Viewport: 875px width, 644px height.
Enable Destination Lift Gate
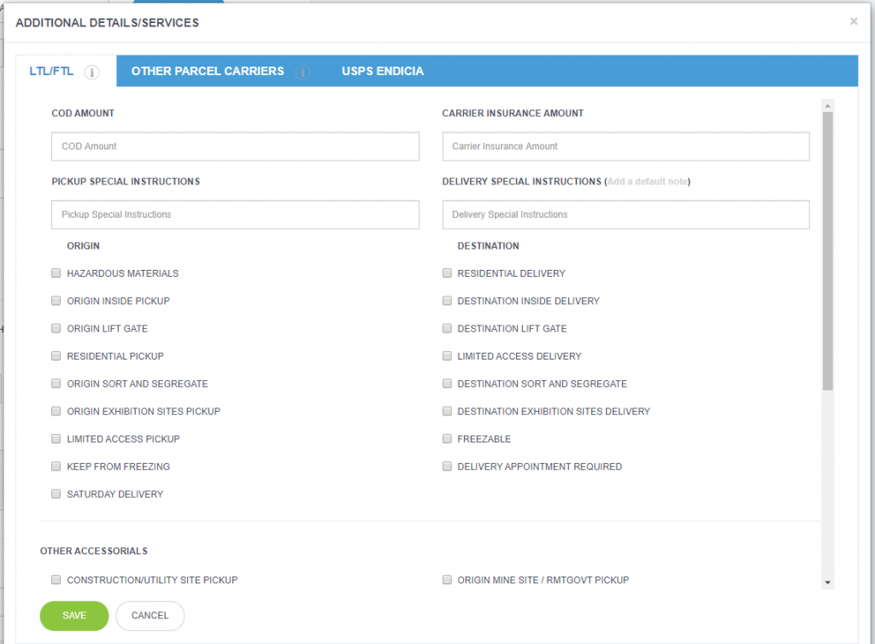tap(447, 328)
